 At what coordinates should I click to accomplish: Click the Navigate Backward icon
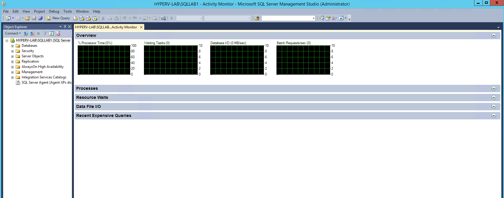(x=145, y=18)
